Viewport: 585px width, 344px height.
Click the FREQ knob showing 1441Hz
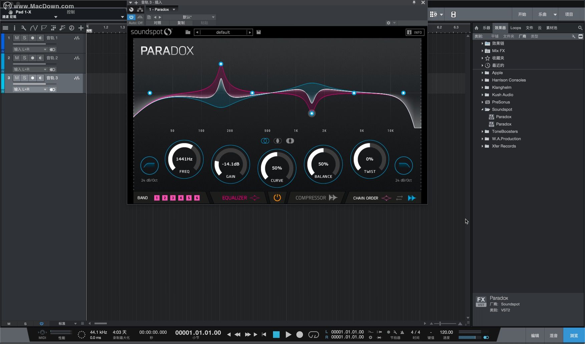point(184,159)
